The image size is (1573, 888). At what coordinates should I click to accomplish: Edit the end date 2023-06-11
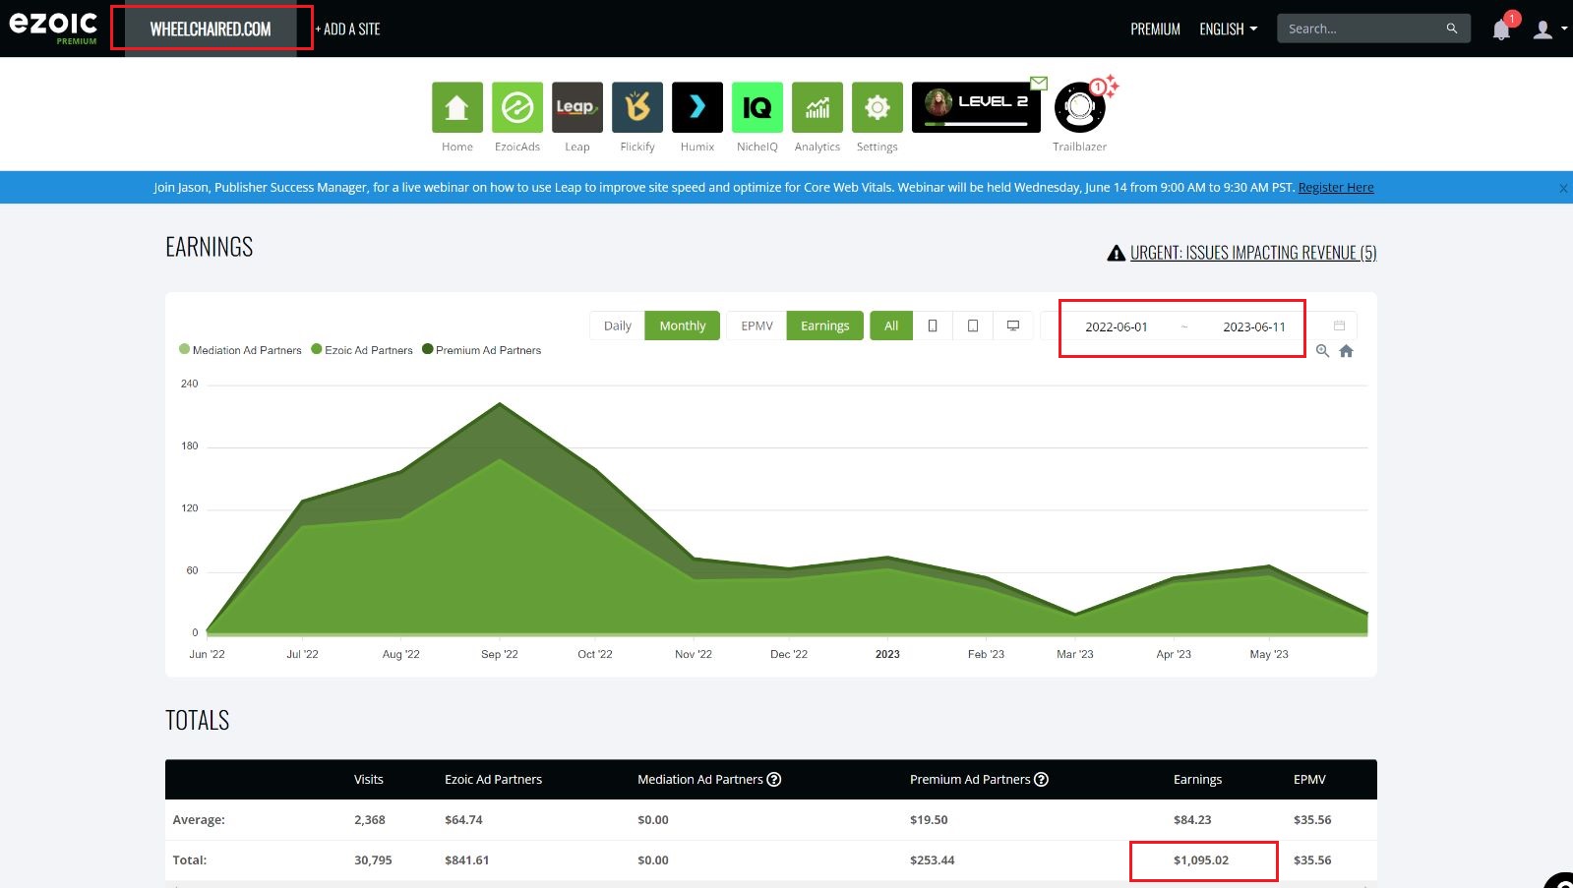[x=1254, y=326]
